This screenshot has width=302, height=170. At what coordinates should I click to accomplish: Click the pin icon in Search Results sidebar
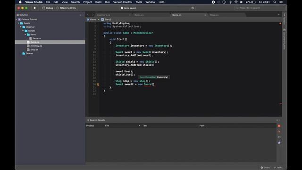(x=279, y=143)
